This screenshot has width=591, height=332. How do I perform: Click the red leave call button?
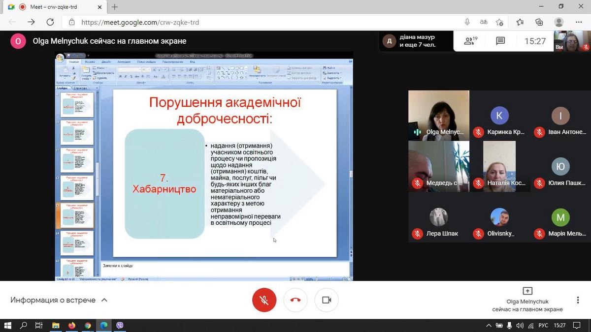pos(295,300)
